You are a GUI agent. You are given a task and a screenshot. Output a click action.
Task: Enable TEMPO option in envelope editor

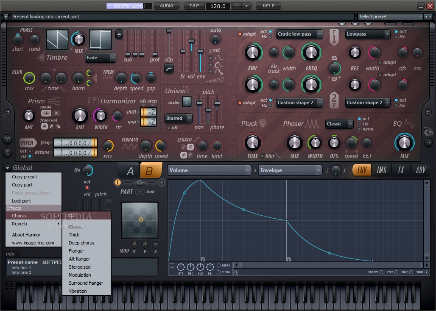[x=218, y=266]
